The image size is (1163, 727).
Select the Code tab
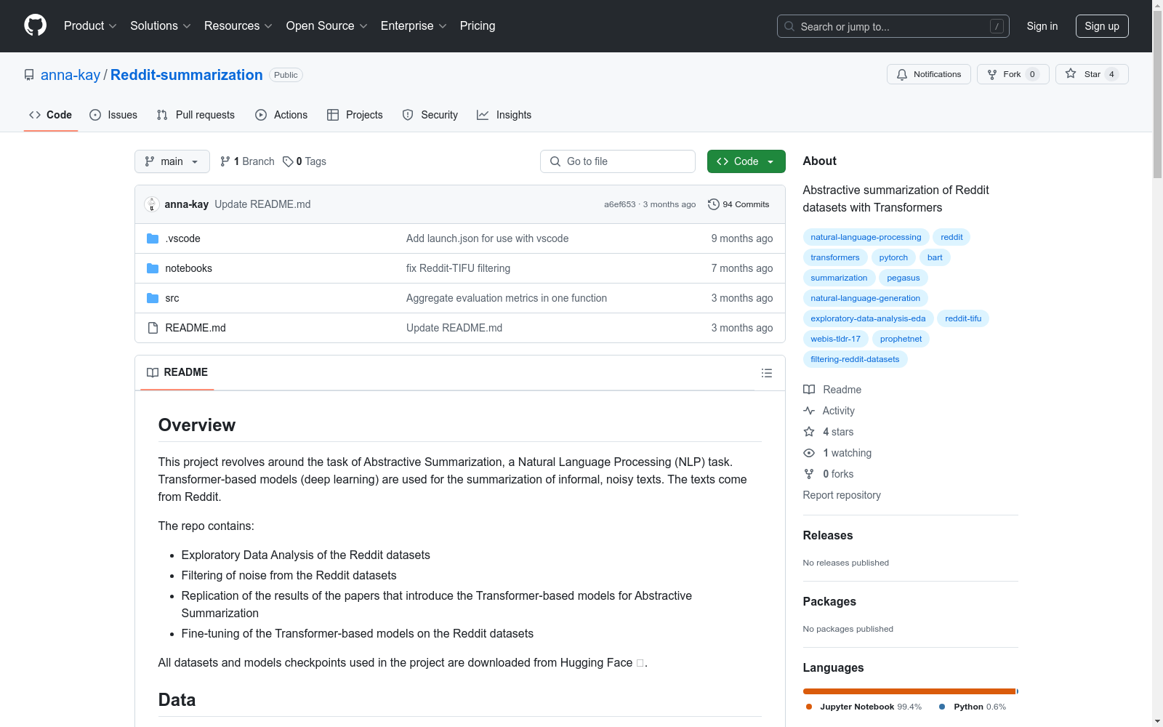click(x=51, y=115)
